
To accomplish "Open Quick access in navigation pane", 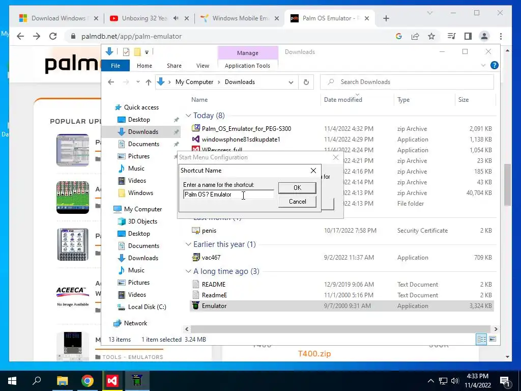I will pyautogui.click(x=141, y=107).
